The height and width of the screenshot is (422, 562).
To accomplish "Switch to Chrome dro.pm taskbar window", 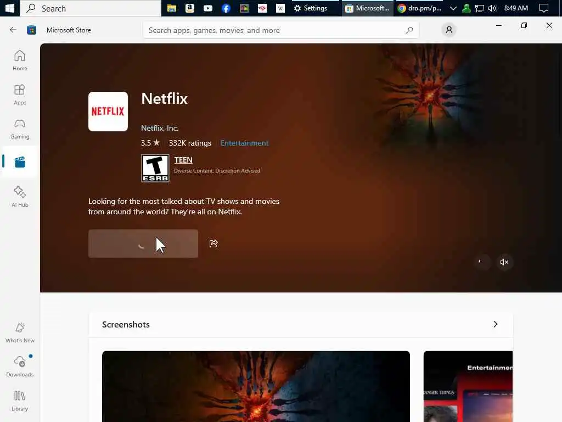I will point(420,8).
